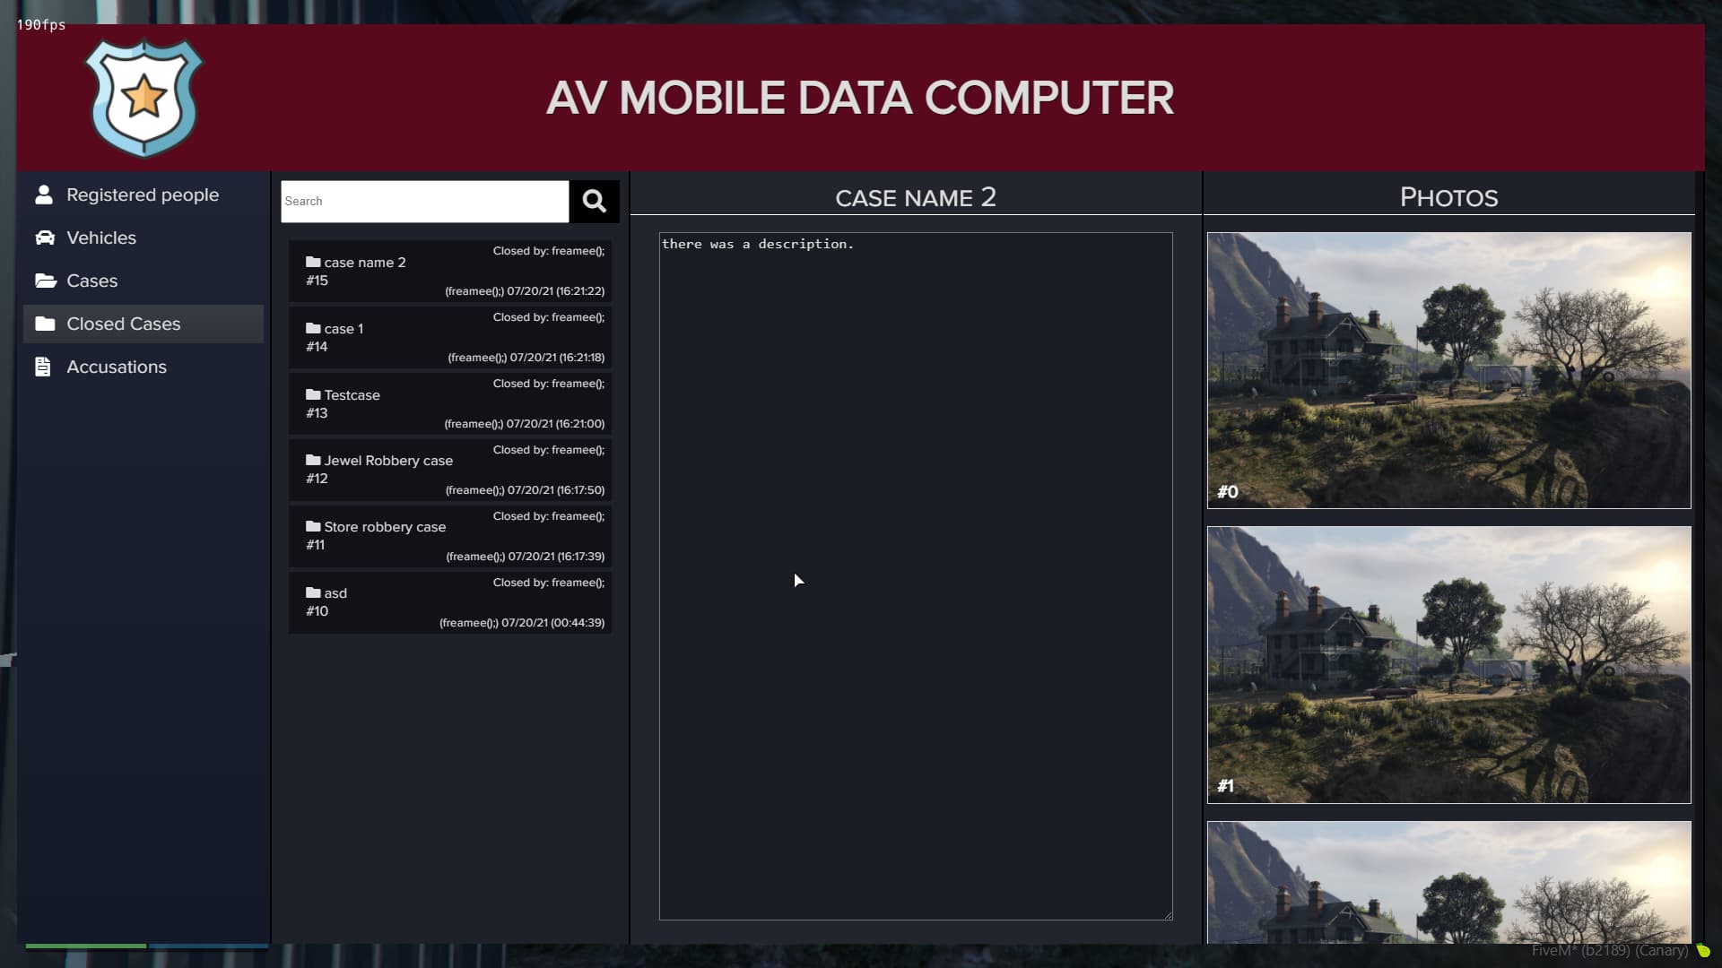The width and height of the screenshot is (1722, 968).
Task: Click case number '#10'
Action: click(x=317, y=611)
